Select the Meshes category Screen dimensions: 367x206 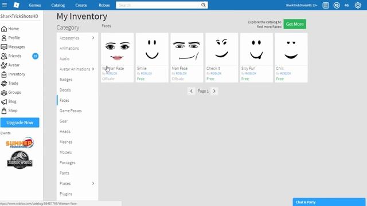[66, 142]
